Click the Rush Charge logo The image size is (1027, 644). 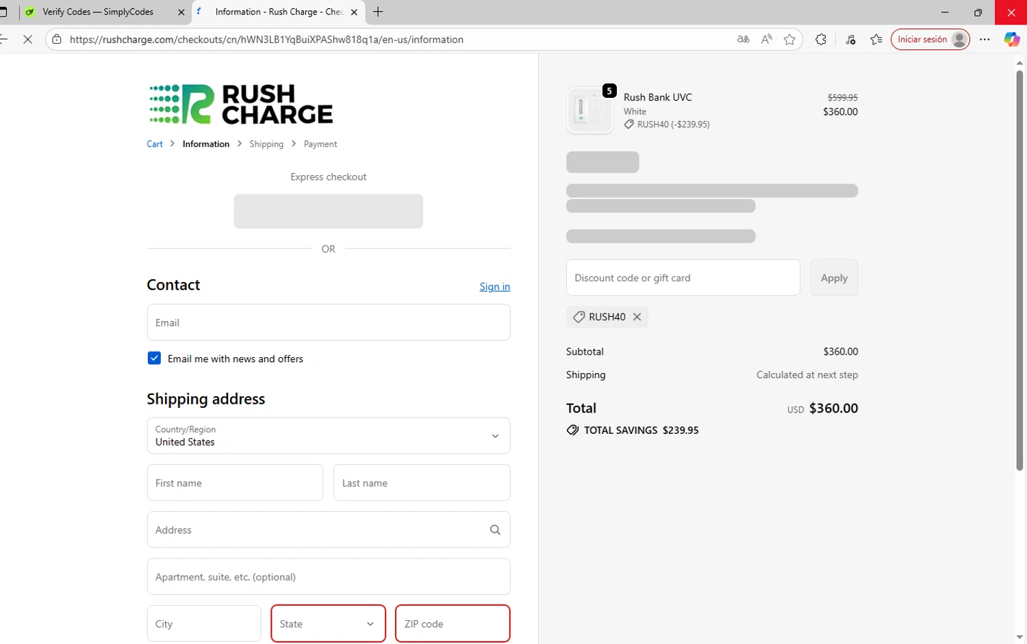(241, 104)
